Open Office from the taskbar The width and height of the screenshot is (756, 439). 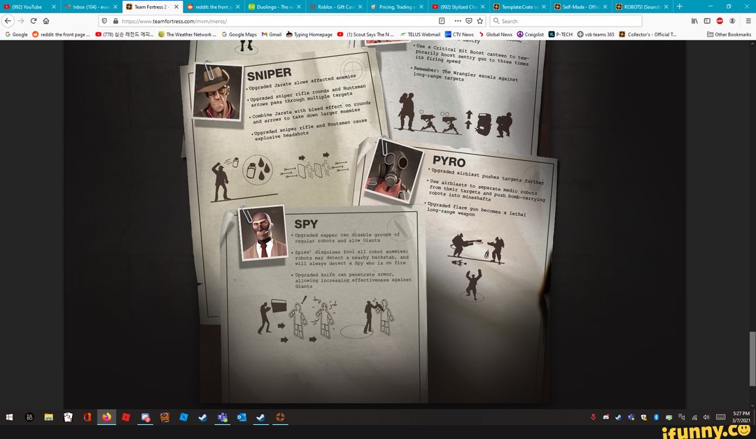click(87, 417)
